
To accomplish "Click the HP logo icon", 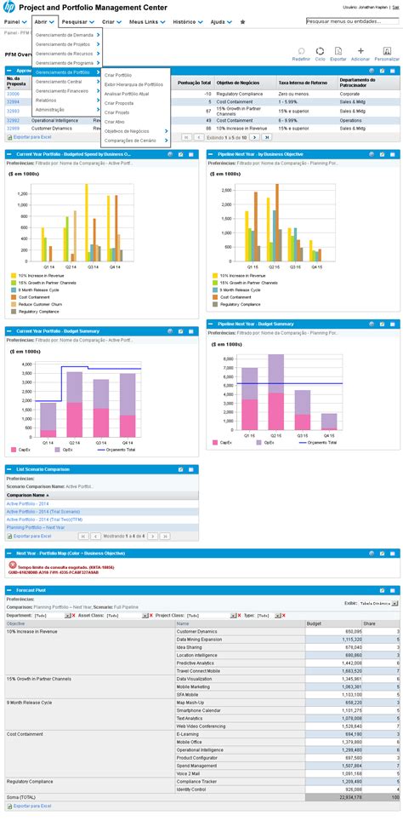I will coord(9,7).
